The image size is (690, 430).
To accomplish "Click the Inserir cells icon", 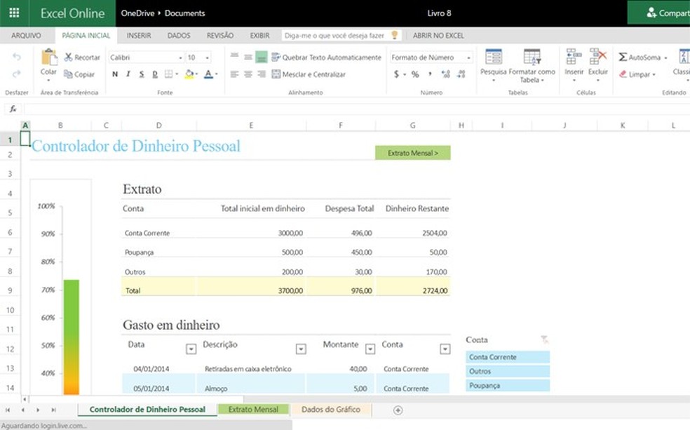I will tap(574, 58).
